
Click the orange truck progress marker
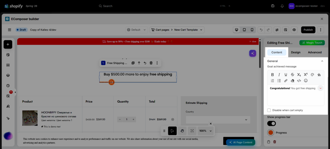[x=111, y=82]
